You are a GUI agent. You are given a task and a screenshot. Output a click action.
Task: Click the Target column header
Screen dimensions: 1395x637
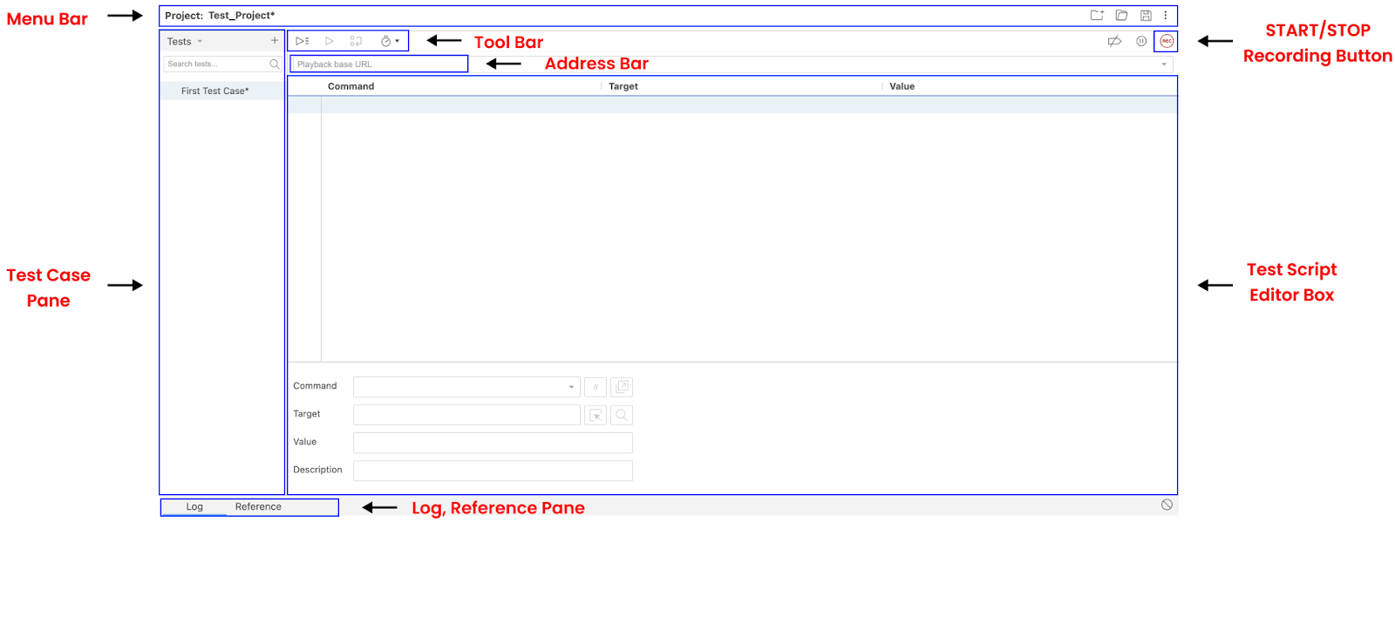[x=623, y=86]
